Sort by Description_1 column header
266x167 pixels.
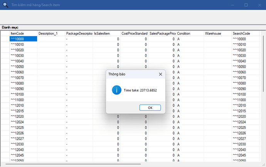(51, 33)
